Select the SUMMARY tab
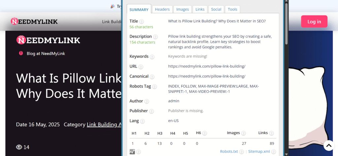 [x=139, y=10]
